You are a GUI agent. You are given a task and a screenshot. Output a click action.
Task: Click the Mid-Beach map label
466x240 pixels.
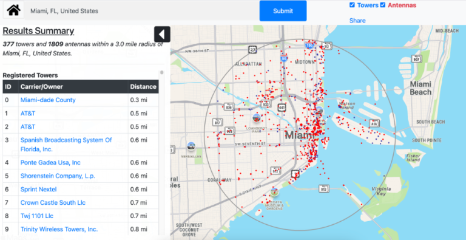[x=447, y=30]
